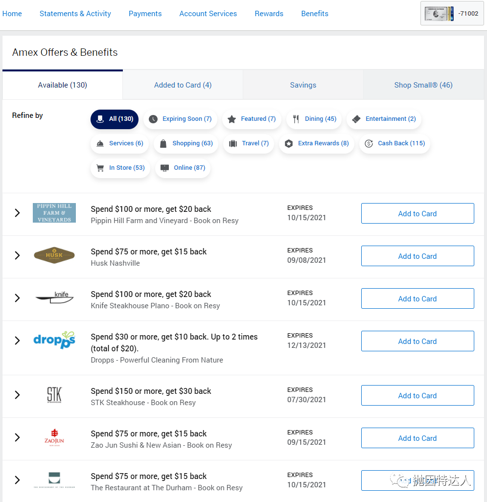Select the All offers filter icon
487x502 pixels.
(100, 119)
